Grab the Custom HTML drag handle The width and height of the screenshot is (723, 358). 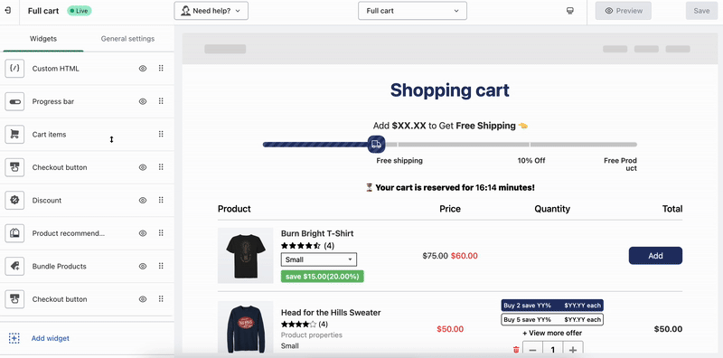pyautogui.click(x=161, y=69)
